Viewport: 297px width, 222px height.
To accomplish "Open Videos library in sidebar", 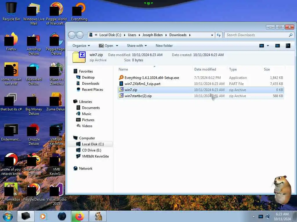I will pos(87,126).
